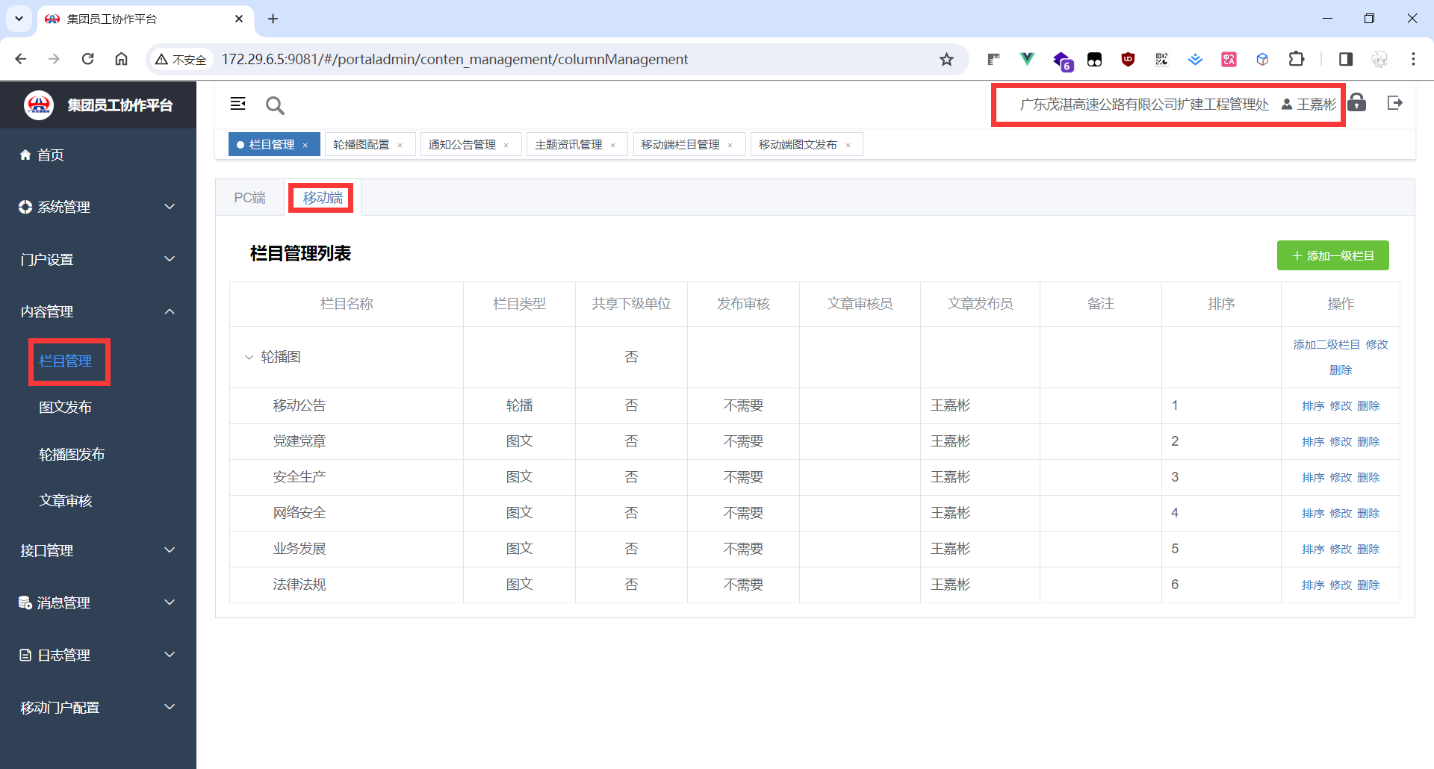Click 添加一级栏目 green button

[1332, 255]
